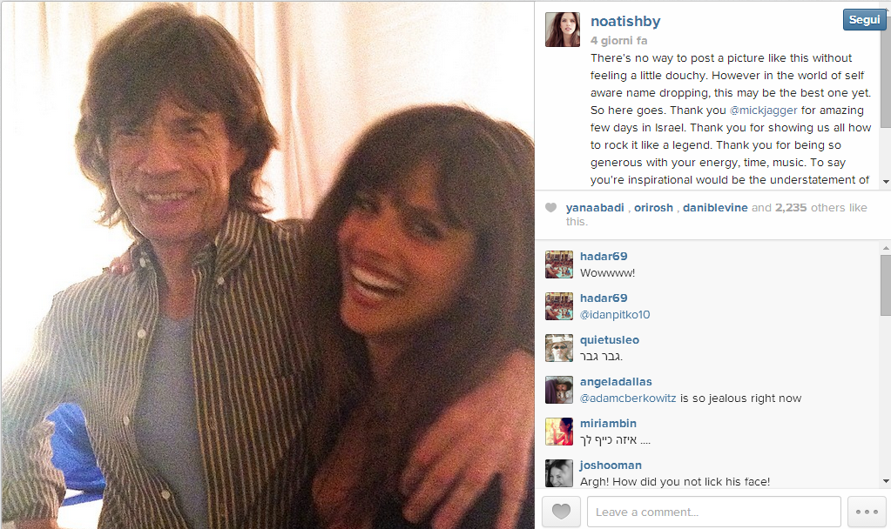Click quietusleo commenter avatar
This screenshot has height=529, width=891.
coord(559,348)
